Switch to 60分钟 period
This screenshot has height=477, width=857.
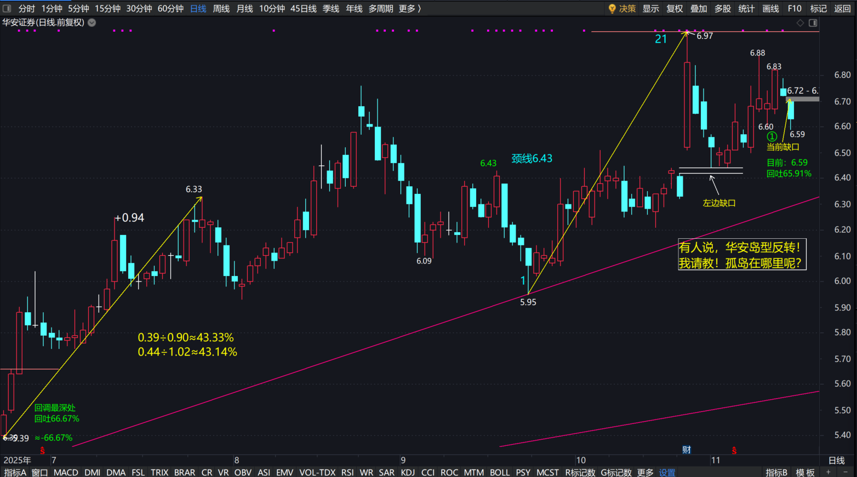tap(170, 8)
